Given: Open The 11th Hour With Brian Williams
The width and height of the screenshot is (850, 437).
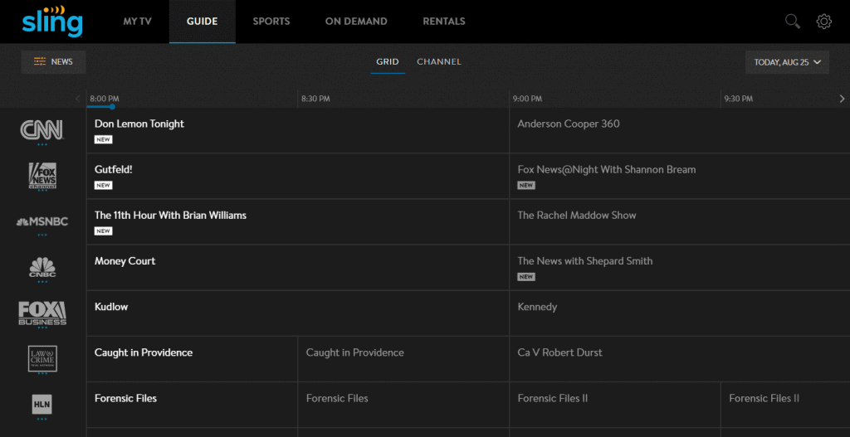Looking at the screenshot, I should tap(298, 221).
